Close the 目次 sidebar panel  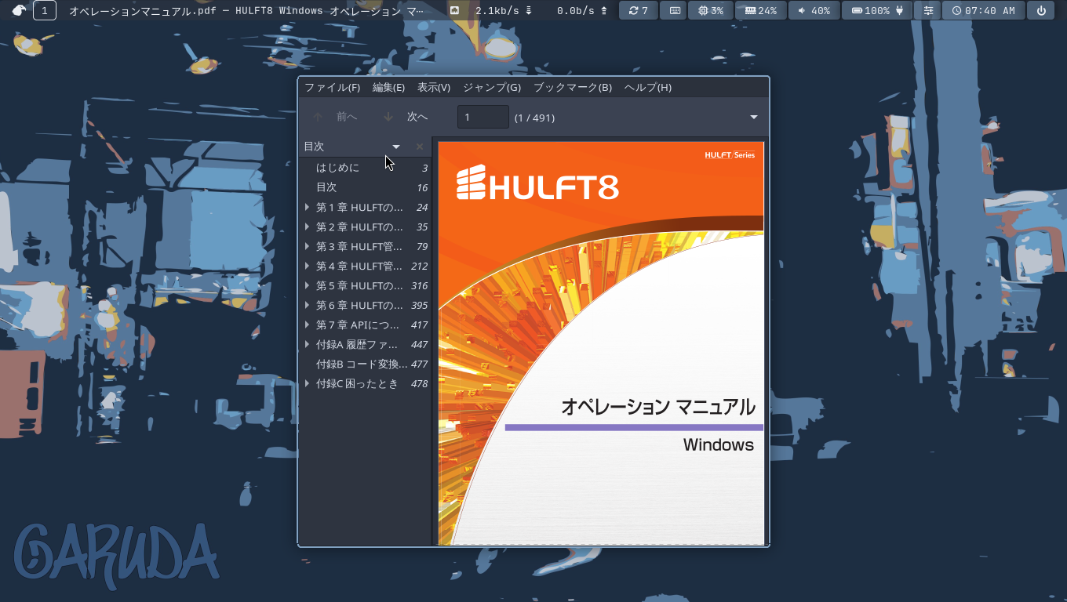(420, 147)
